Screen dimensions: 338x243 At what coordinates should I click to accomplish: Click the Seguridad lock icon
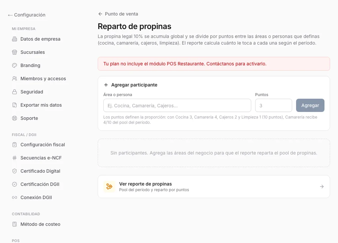(x=15, y=92)
